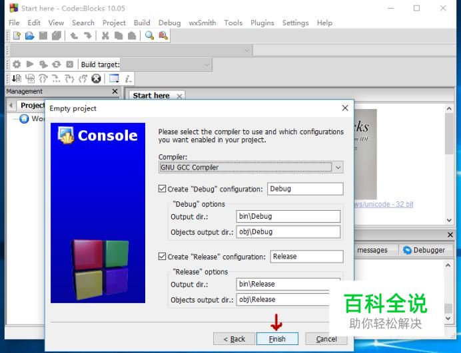Click the Paste toolbar icon
This screenshot has width=461, height=353.
click(132, 36)
